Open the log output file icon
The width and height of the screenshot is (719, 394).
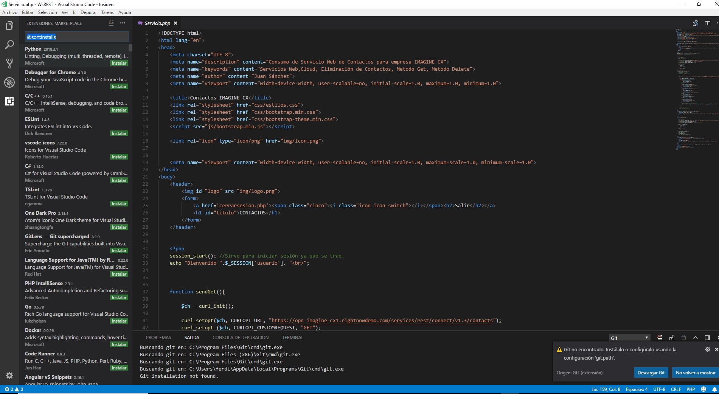pos(683,338)
